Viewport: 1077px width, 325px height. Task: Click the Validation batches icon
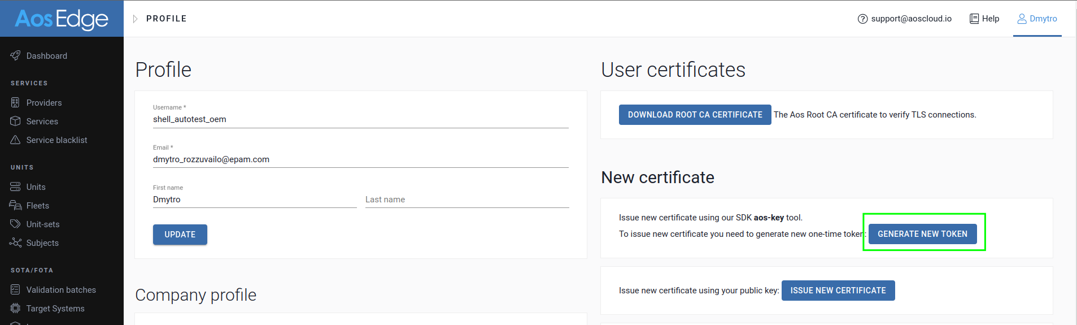pyautogui.click(x=15, y=289)
